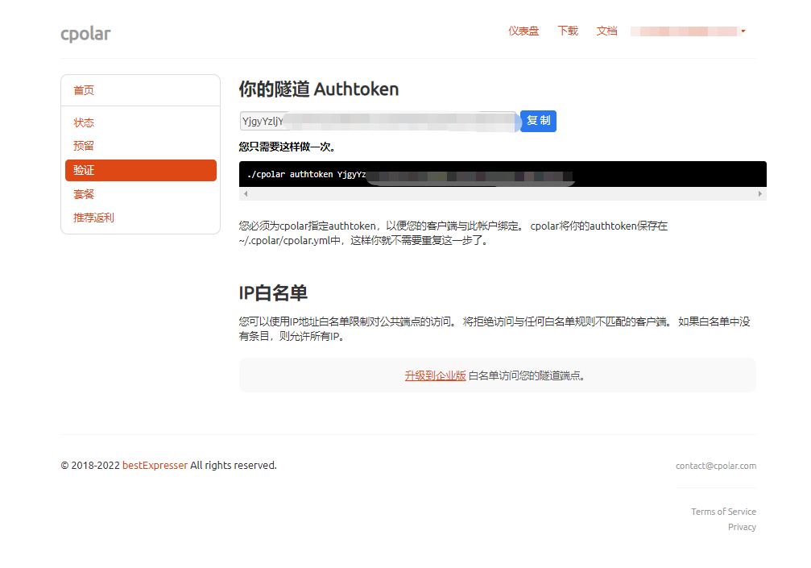
Task: Click the 您只需要这样做一次。 text
Action: coord(288,147)
